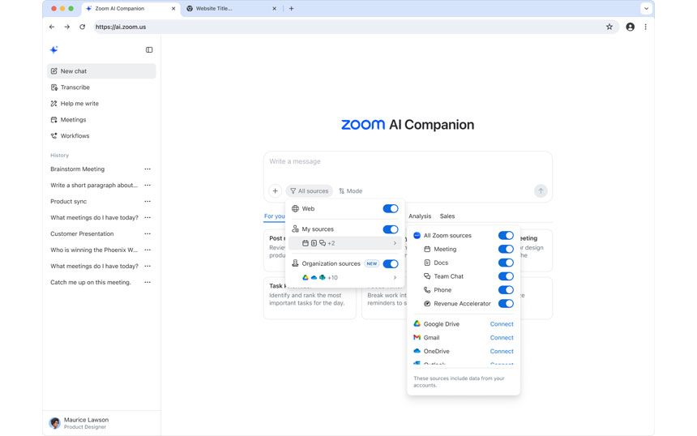
Task: Click the Phone handset icon
Action: (x=427, y=290)
